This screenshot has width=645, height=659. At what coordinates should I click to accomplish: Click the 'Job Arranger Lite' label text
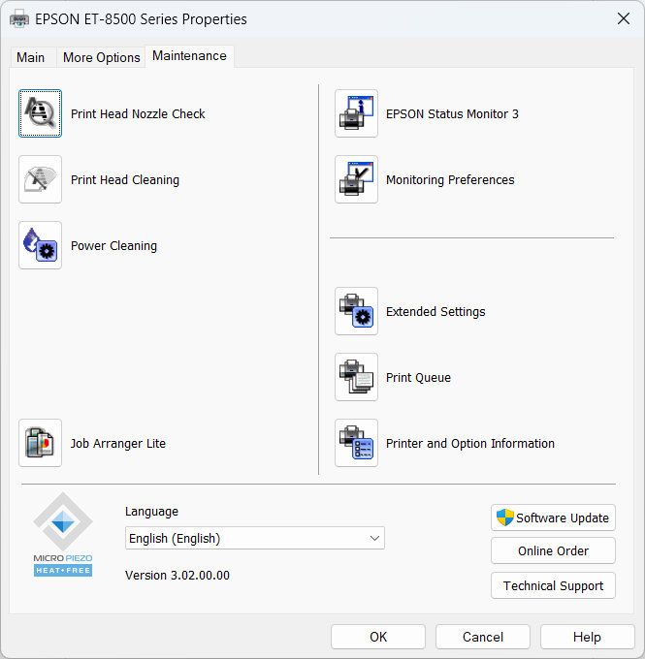118,444
